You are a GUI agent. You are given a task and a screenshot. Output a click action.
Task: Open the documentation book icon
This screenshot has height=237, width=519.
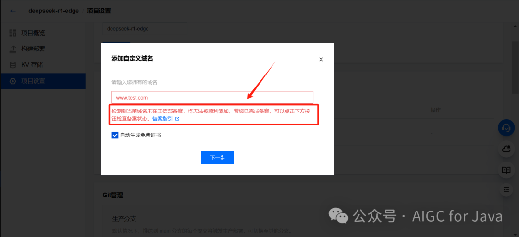click(x=506, y=170)
